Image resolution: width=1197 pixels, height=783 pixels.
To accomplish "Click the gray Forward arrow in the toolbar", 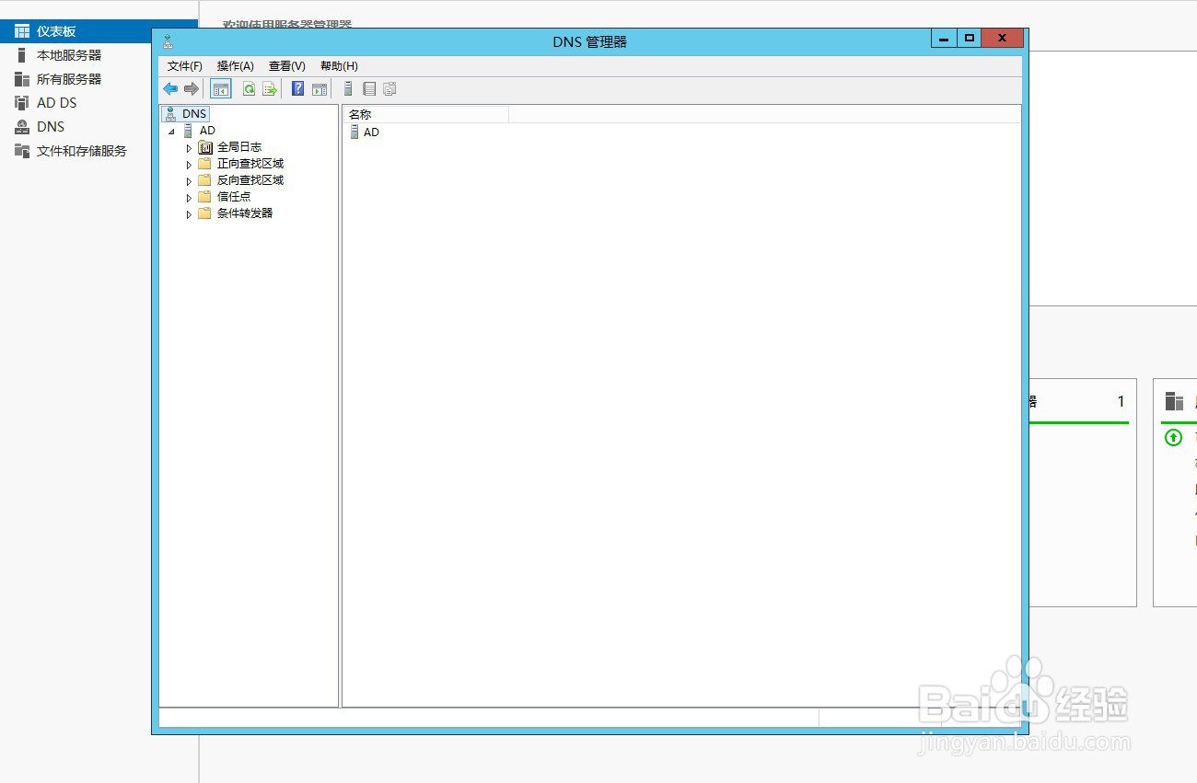I will coord(192,89).
